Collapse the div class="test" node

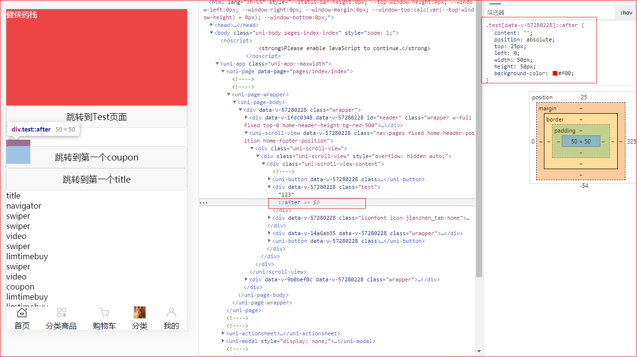(x=270, y=187)
